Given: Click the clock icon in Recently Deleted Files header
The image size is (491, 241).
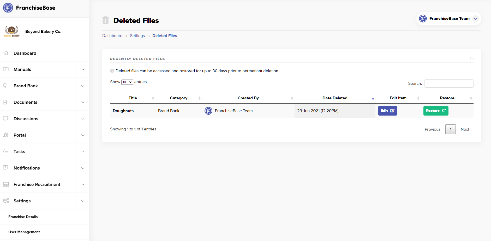Looking at the screenshot, I should tap(471, 59).
